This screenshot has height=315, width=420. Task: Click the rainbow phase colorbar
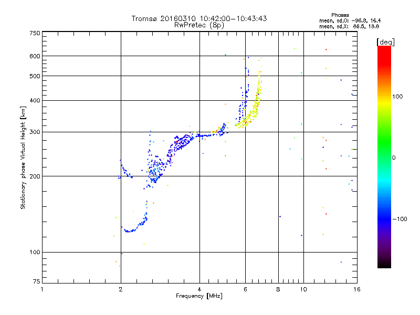[384, 156]
